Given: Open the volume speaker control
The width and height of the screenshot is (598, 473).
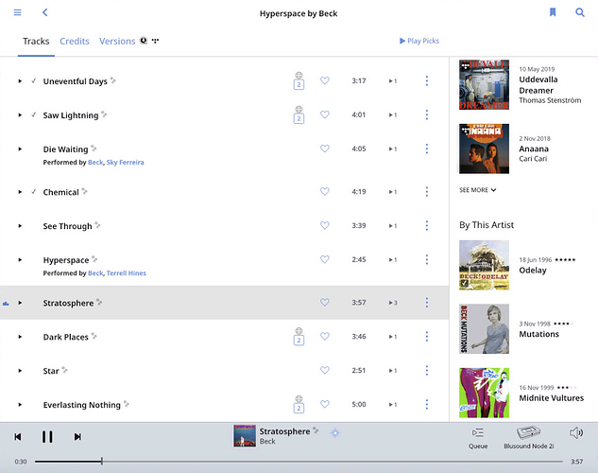Looking at the screenshot, I should [576, 433].
